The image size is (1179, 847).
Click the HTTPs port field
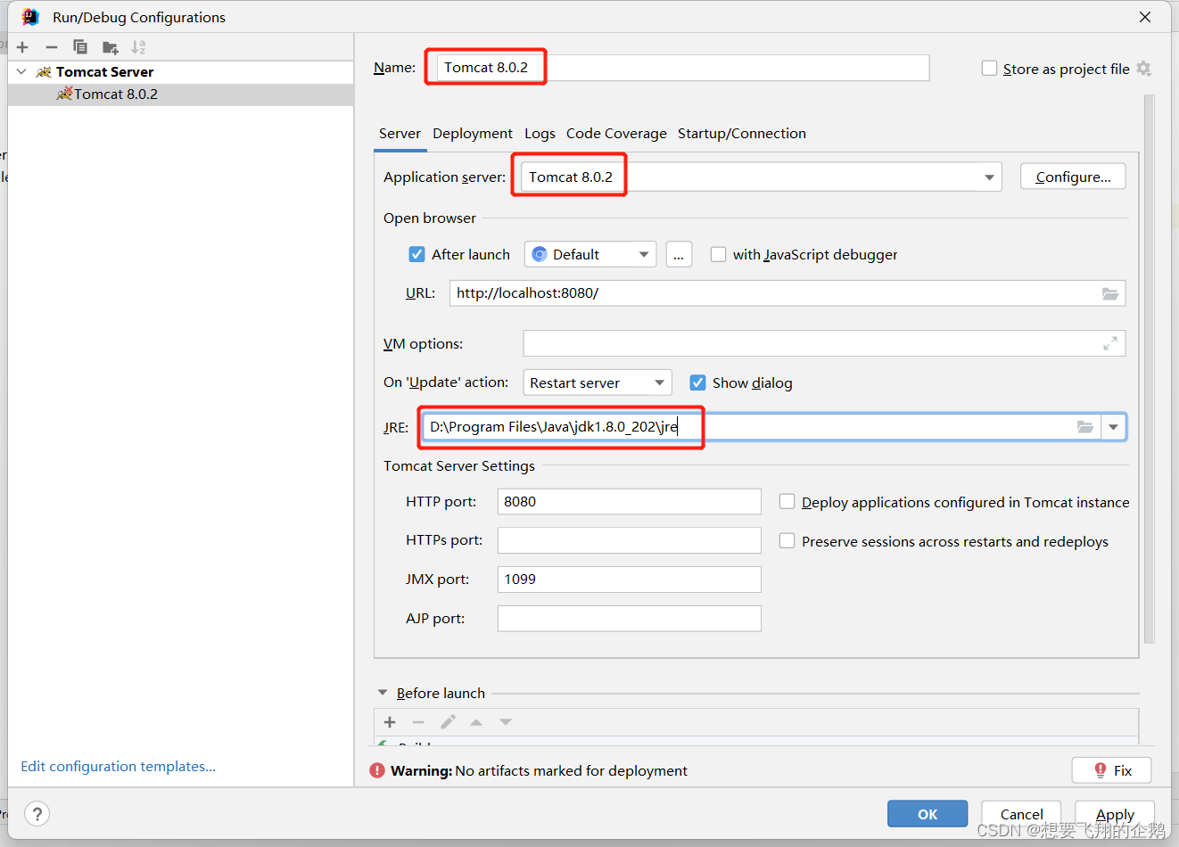pos(630,541)
